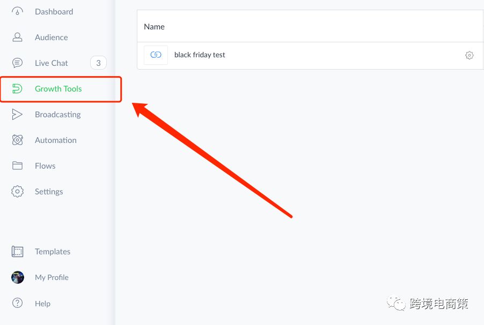Click the Settings gear icon in sidebar
This screenshot has width=484, height=325.
click(x=17, y=191)
